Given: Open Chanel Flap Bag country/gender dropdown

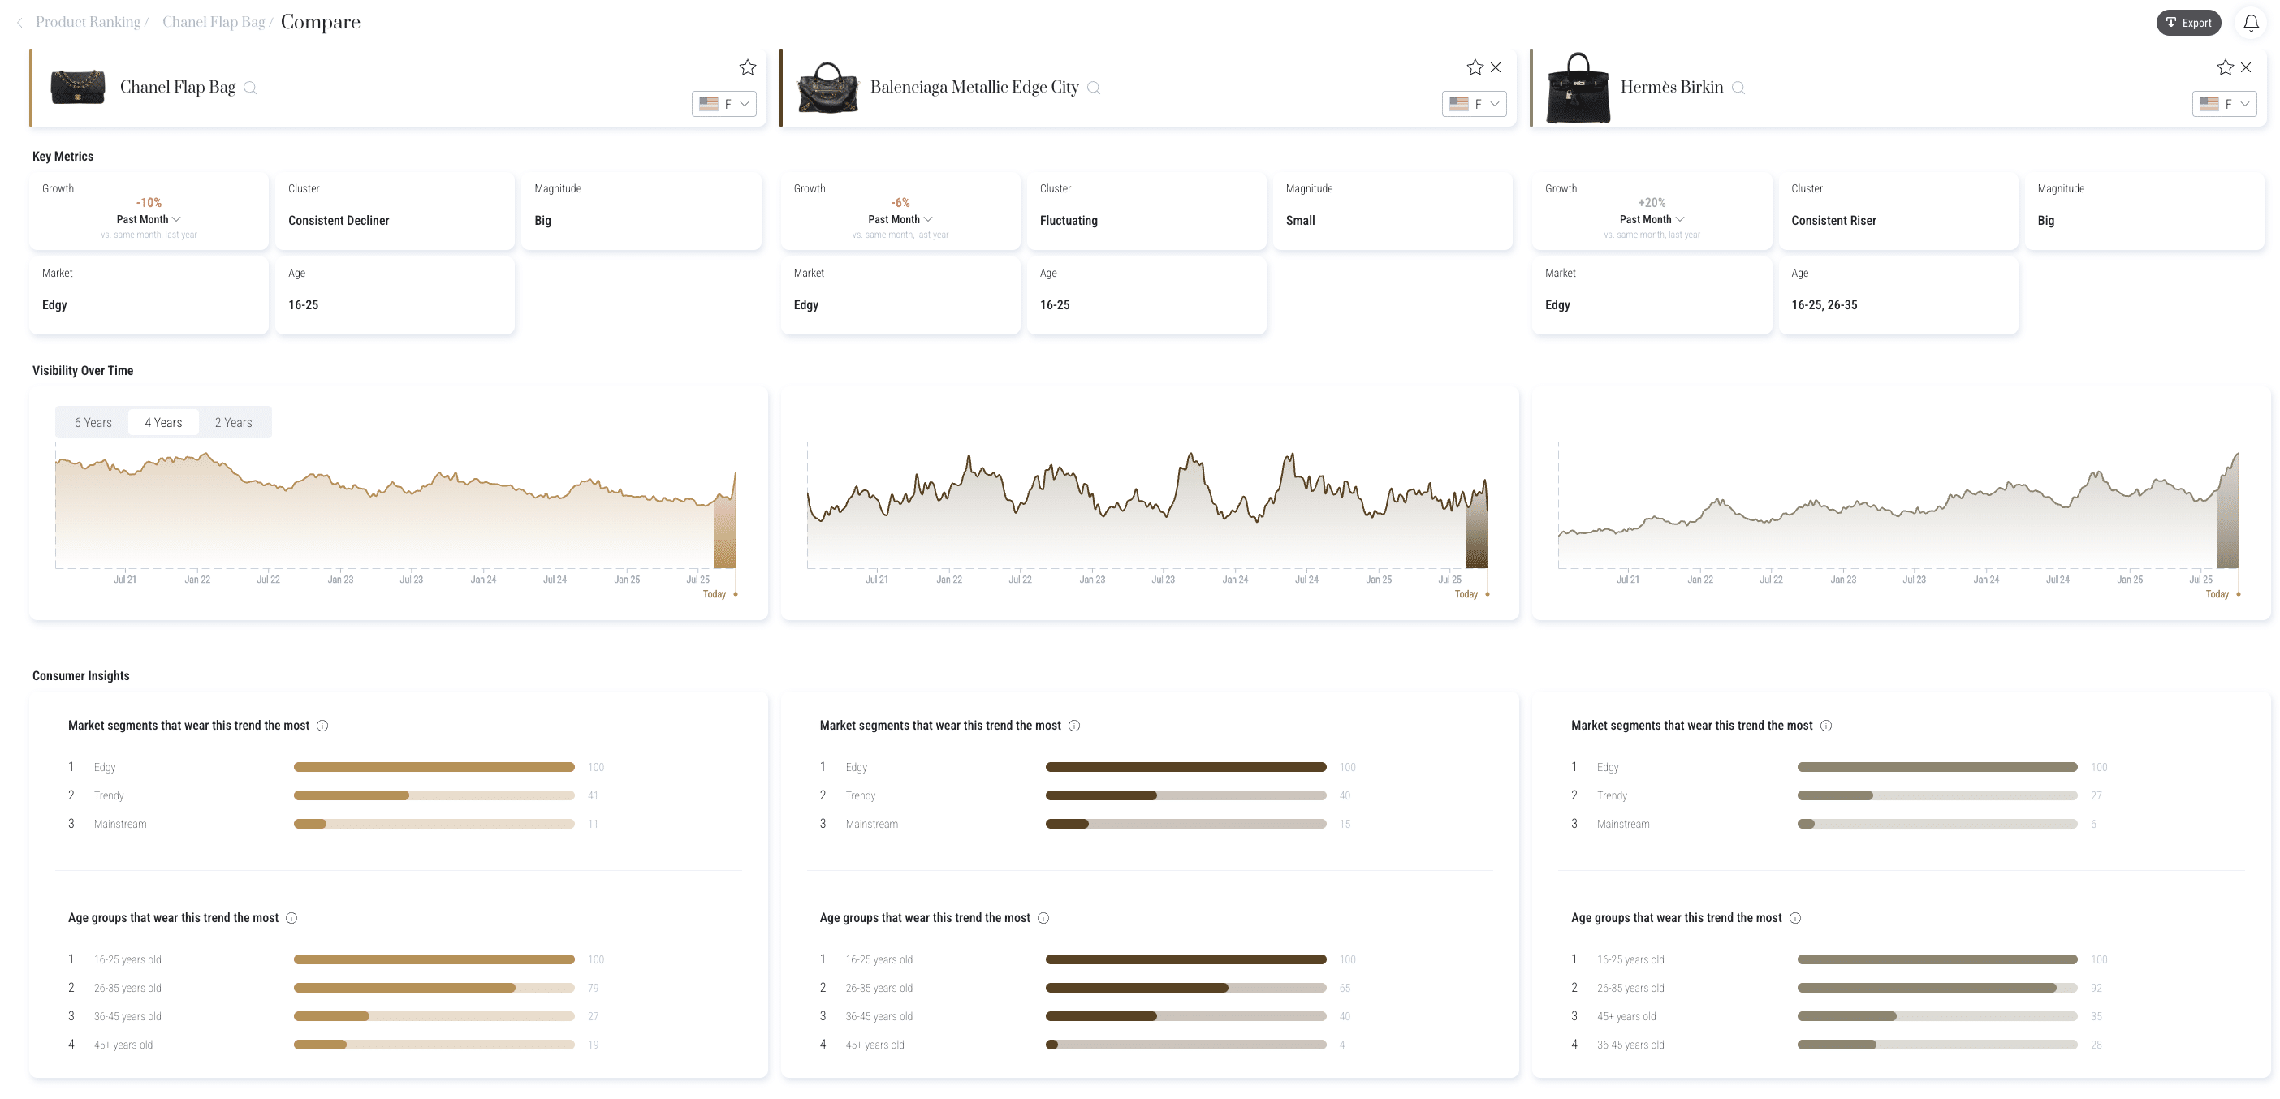Looking at the screenshot, I should 724,104.
